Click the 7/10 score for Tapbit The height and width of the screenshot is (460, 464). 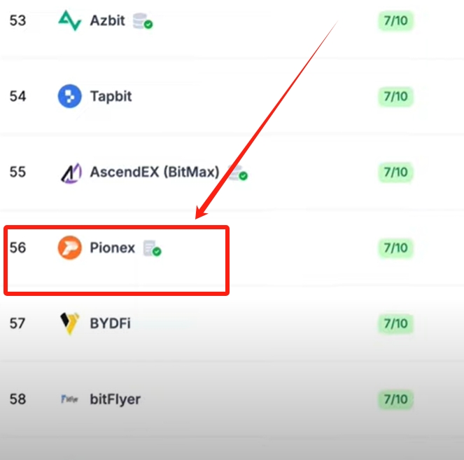pyautogui.click(x=395, y=96)
